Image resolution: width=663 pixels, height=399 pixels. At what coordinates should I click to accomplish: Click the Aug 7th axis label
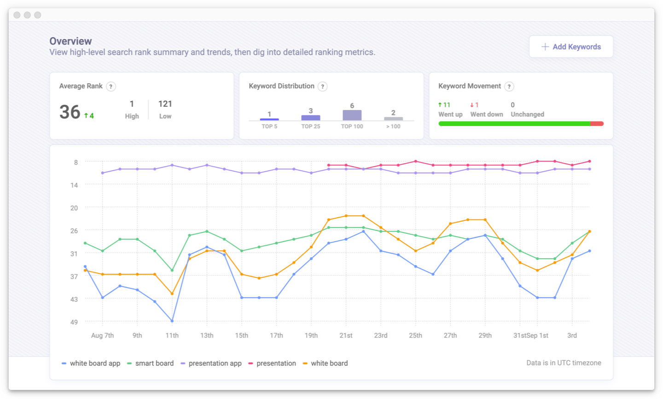tap(102, 335)
